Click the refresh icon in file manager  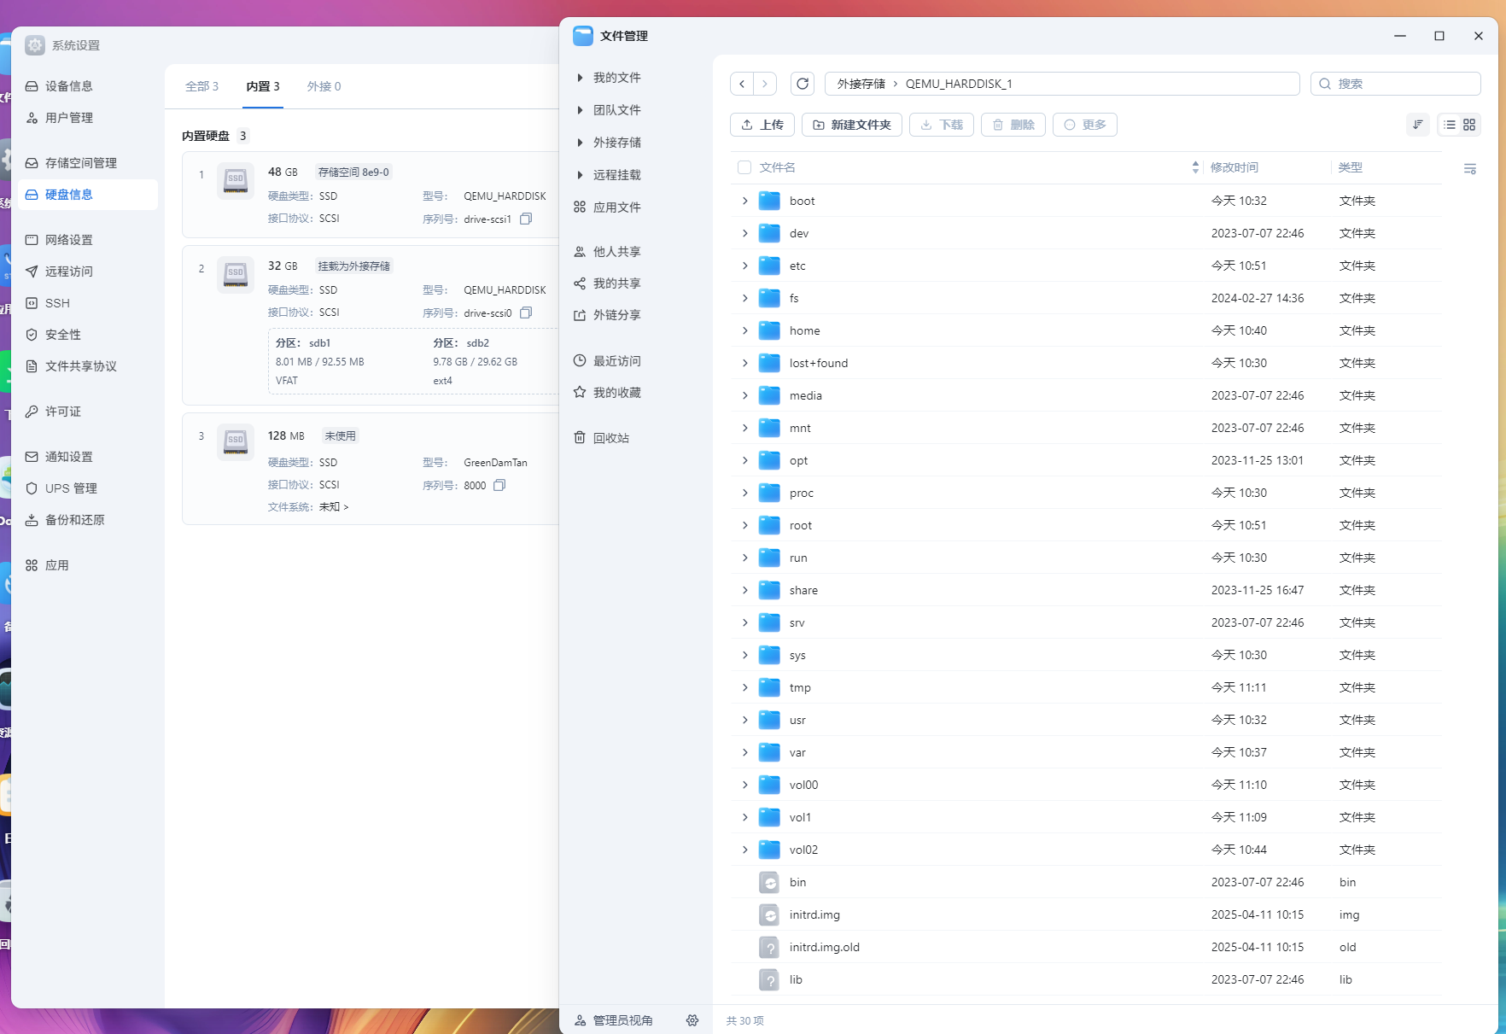[x=803, y=84]
